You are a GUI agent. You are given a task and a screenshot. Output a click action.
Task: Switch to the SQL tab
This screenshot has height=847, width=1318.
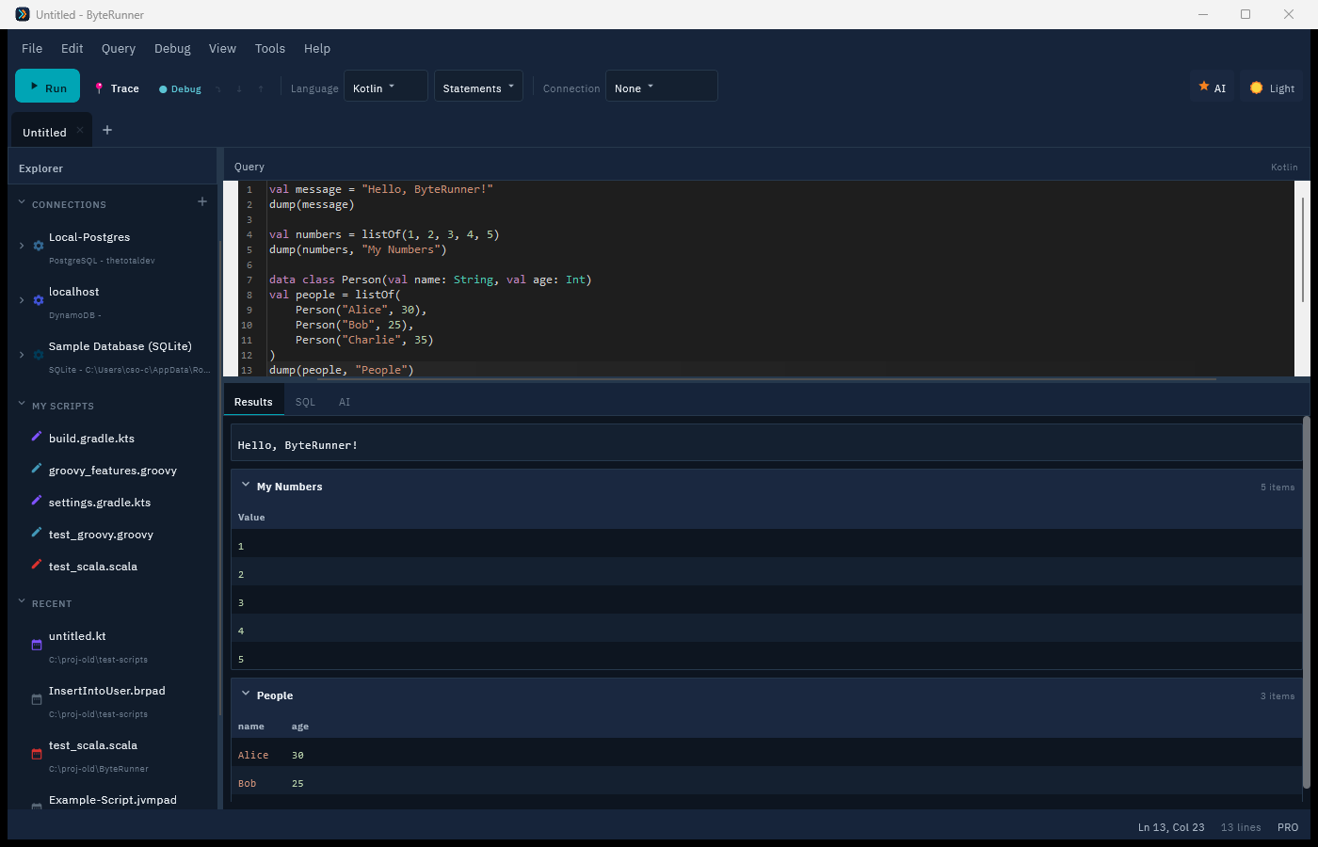click(305, 402)
